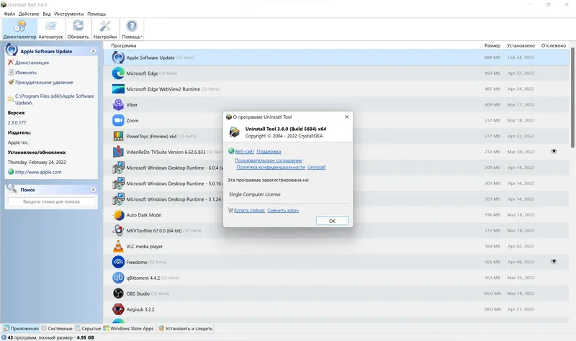Viewport: 576px width, 341px height.
Task: Select the OBS Studio icon
Action: (x=118, y=294)
